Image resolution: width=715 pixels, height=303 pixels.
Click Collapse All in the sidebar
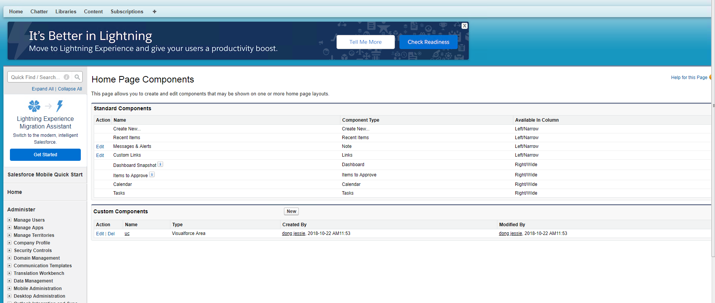(x=70, y=89)
